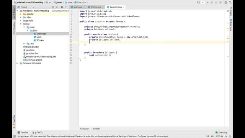This screenshot has width=245, height=138.
Task: Open the Event Log
Action: [x=221, y=132]
